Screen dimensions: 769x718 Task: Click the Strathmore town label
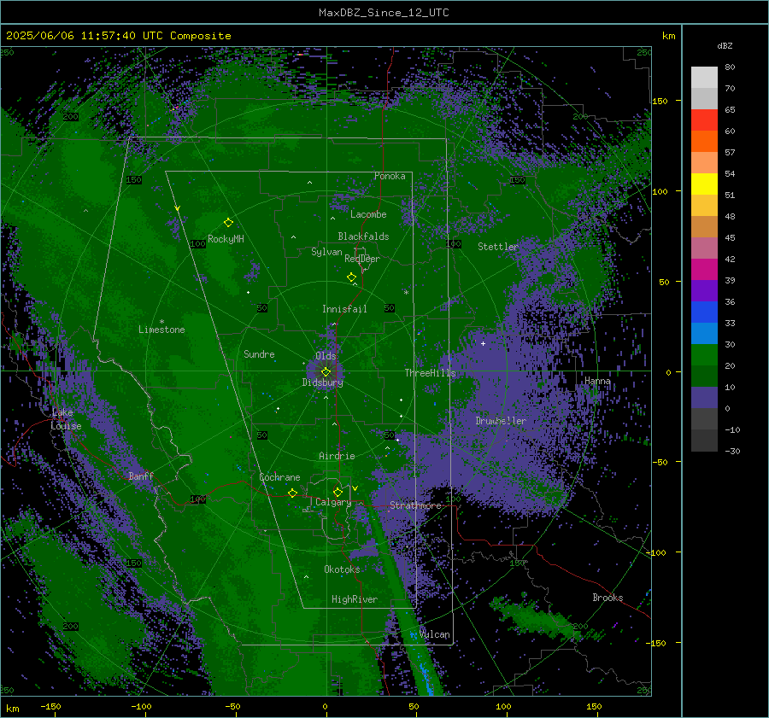(x=415, y=505)
